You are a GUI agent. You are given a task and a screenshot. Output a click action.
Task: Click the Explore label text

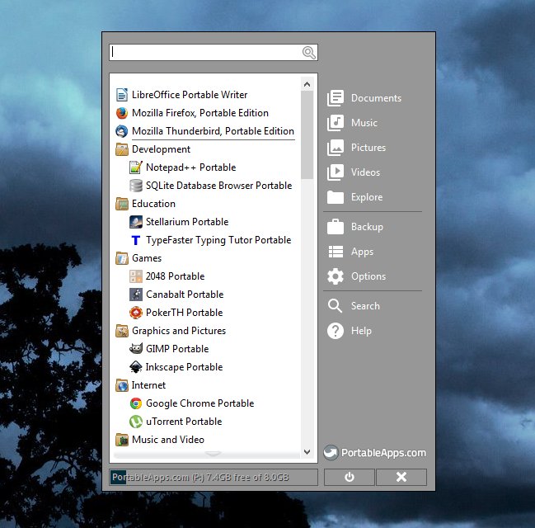pos(367,197)
